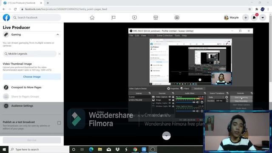
Task: Open Mic/Aux audio settings gear
Action: 202,102
